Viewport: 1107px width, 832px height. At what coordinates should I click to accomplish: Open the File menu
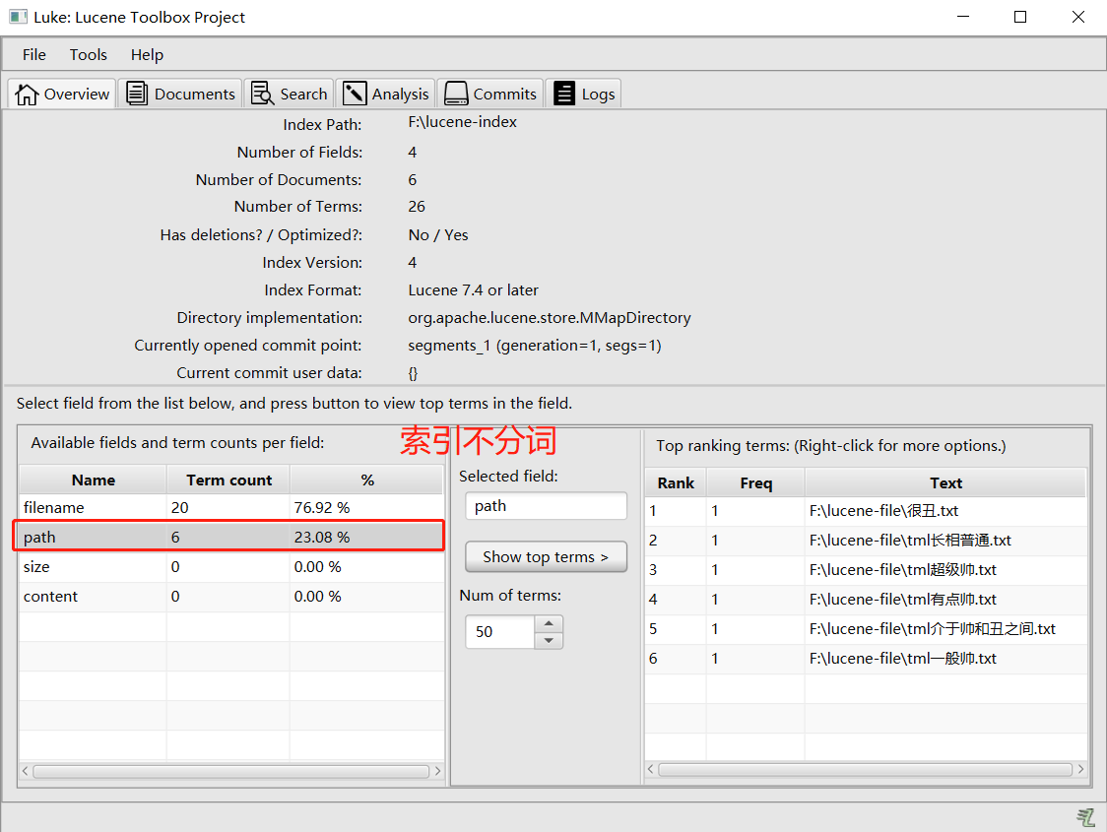[x=33, y=54]
